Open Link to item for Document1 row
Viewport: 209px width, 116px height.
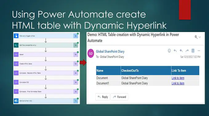coord(178,83)
